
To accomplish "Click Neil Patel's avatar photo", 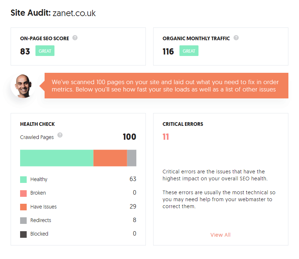I will [x=23, y=86].
